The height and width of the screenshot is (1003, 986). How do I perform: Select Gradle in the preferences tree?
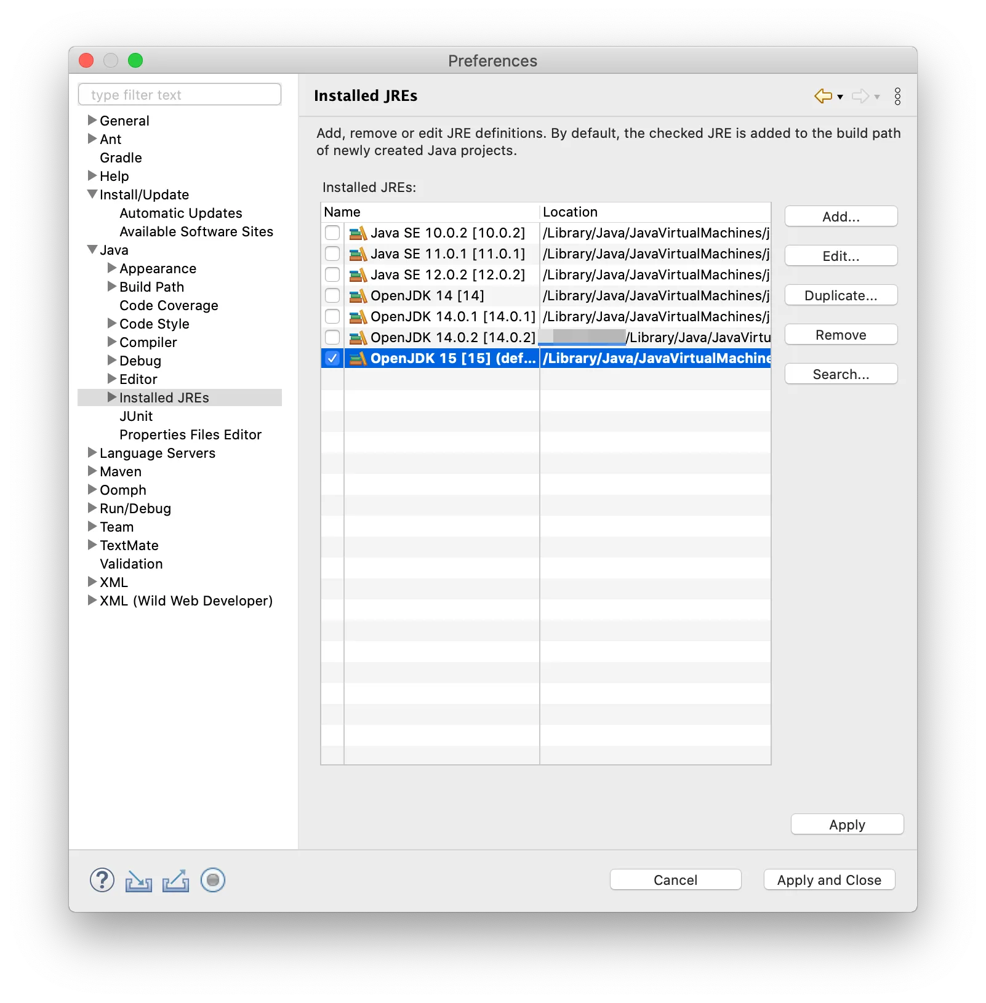[x=121, y=158]
